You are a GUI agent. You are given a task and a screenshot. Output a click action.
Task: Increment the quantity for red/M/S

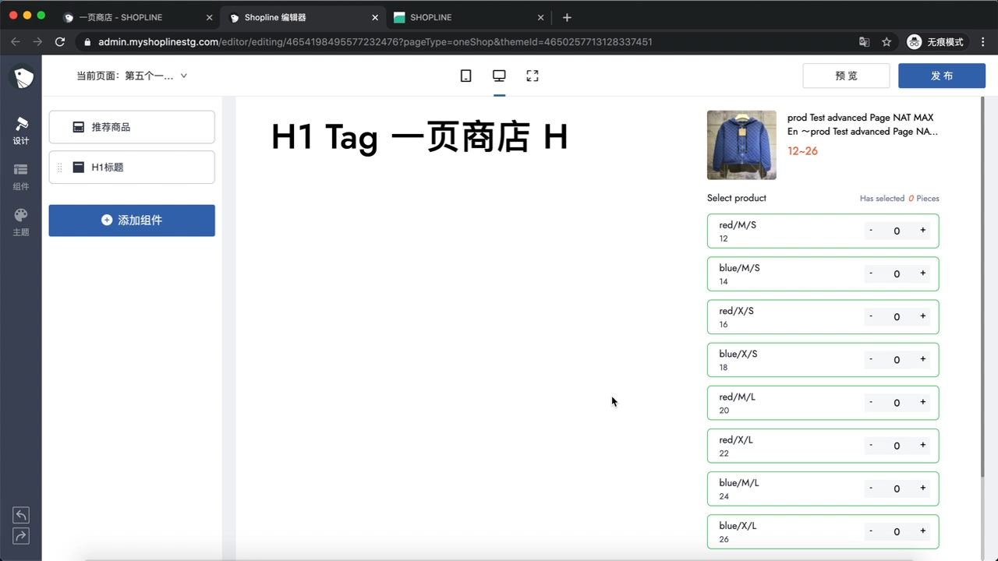pos(922,231)
